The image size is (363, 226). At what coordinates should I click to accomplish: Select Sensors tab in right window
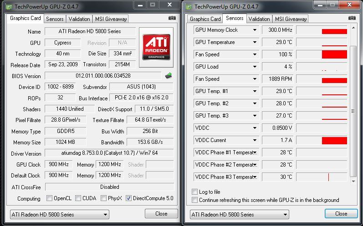point(235,18)
